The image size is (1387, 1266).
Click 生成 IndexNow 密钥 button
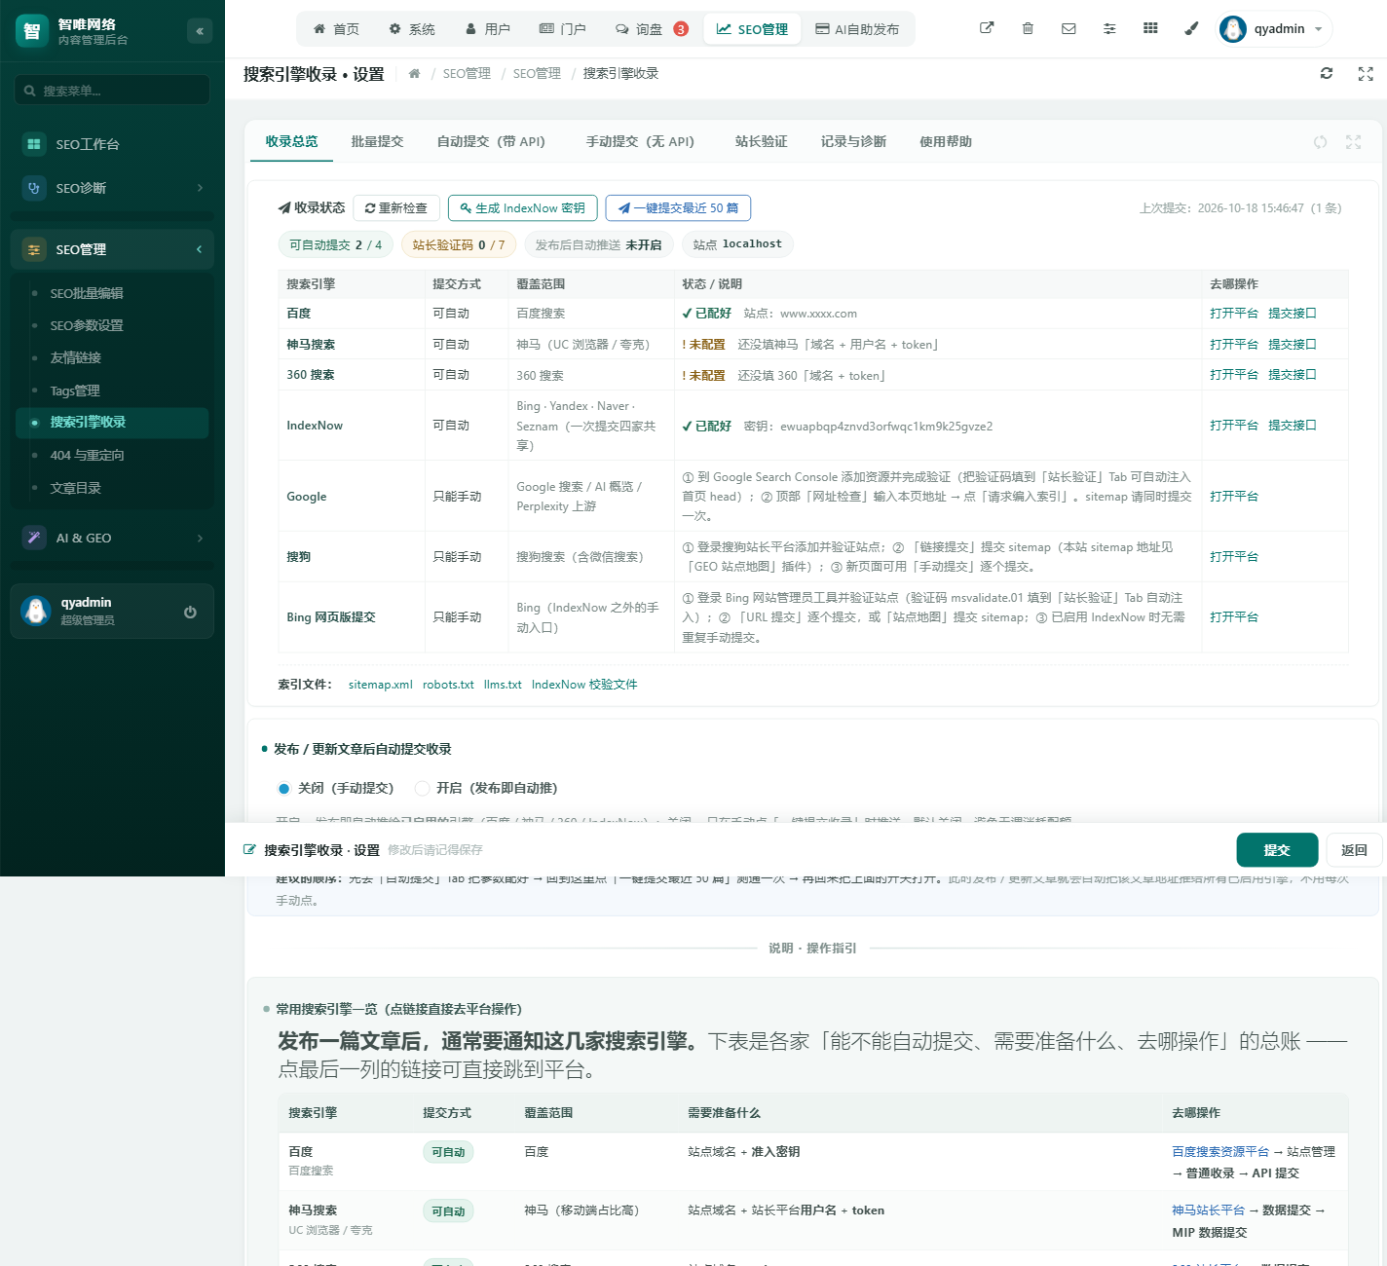click(522, 208)
